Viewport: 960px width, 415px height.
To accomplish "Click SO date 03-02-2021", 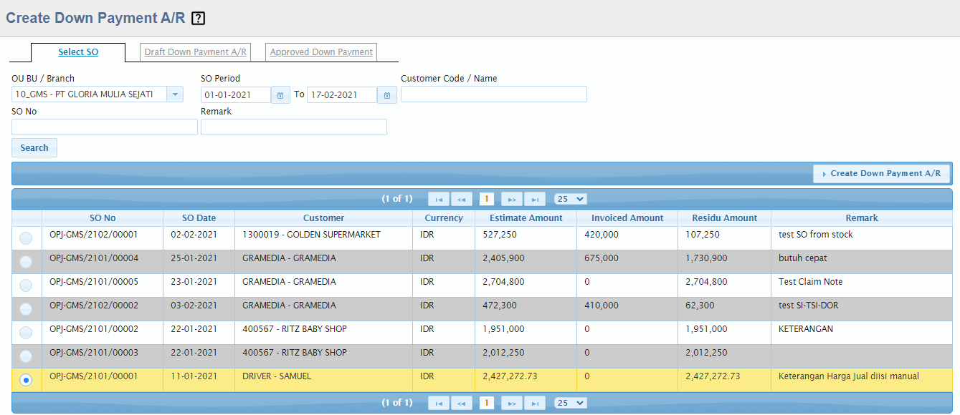I will [x=194, y=306].
